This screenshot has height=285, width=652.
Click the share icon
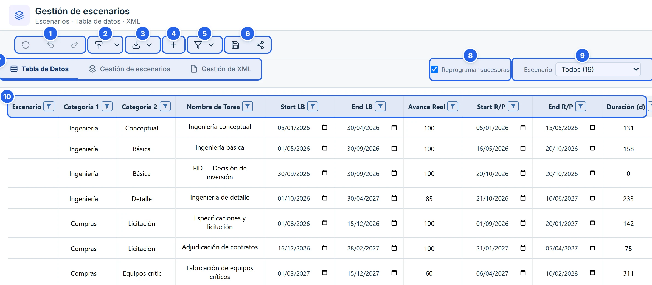click(x=260, y=45)
